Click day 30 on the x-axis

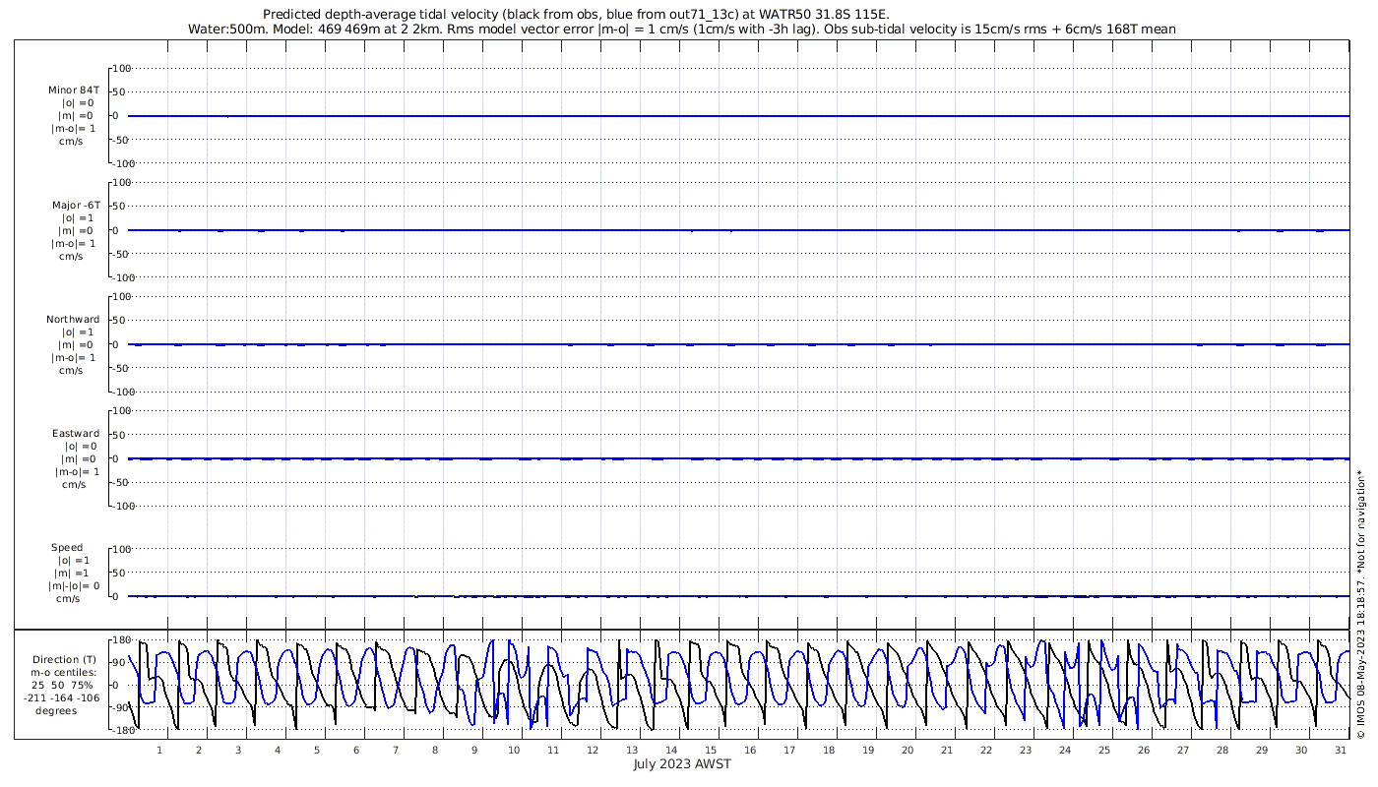[1301, 750]
